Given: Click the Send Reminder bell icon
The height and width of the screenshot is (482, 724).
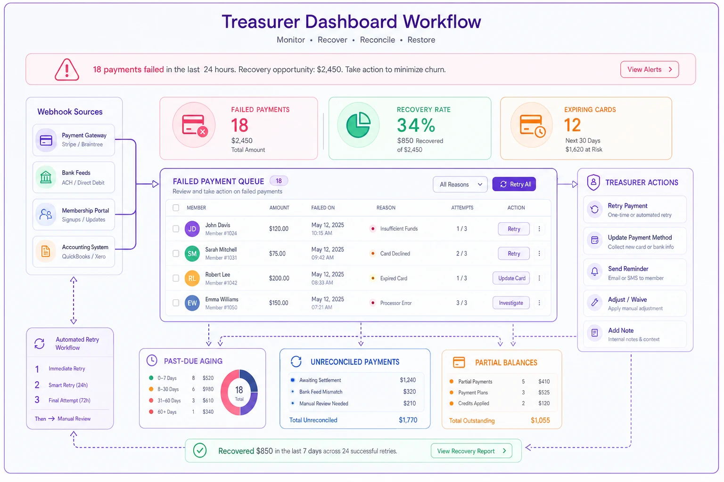Looking at the screenshot, I should [595, 272].
